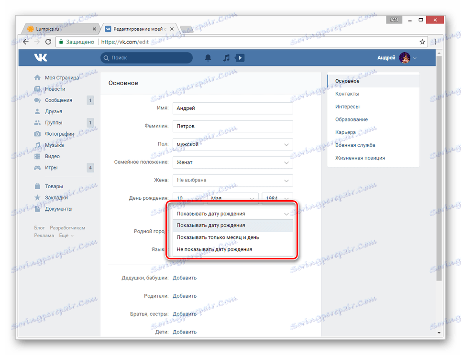Go back with browser back arrow
The width and height of the screenshot is (461, 355).
26,42
